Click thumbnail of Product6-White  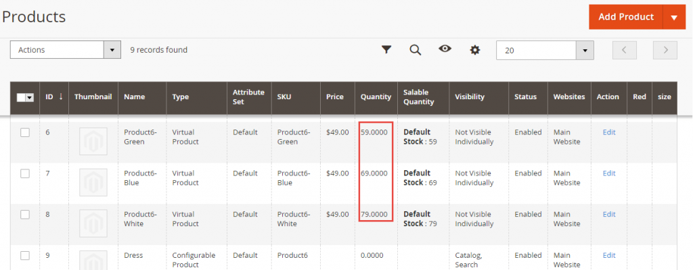pyautogui.click(x=93, y=223)
